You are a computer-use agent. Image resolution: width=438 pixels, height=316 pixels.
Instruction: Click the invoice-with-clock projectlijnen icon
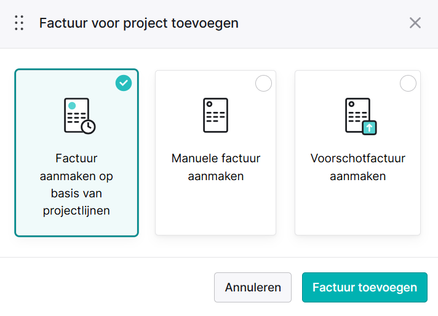[x=79, y=116]
